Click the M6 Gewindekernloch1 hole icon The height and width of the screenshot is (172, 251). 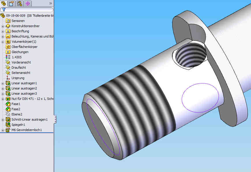(x=8, y=130)
